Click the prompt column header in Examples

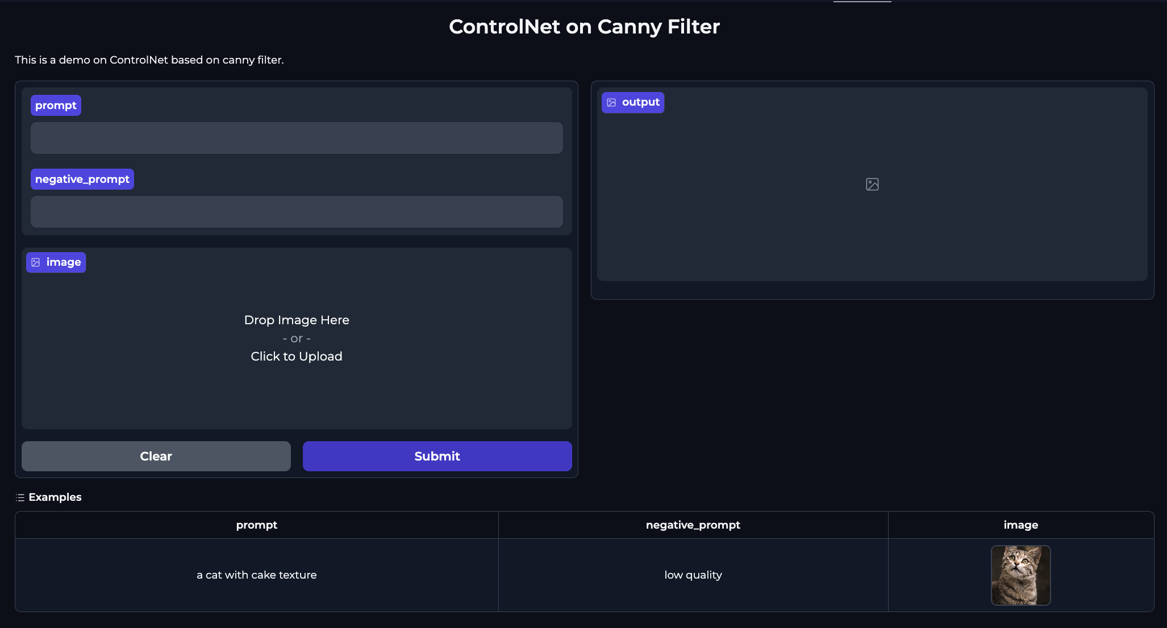pos(257,525)
